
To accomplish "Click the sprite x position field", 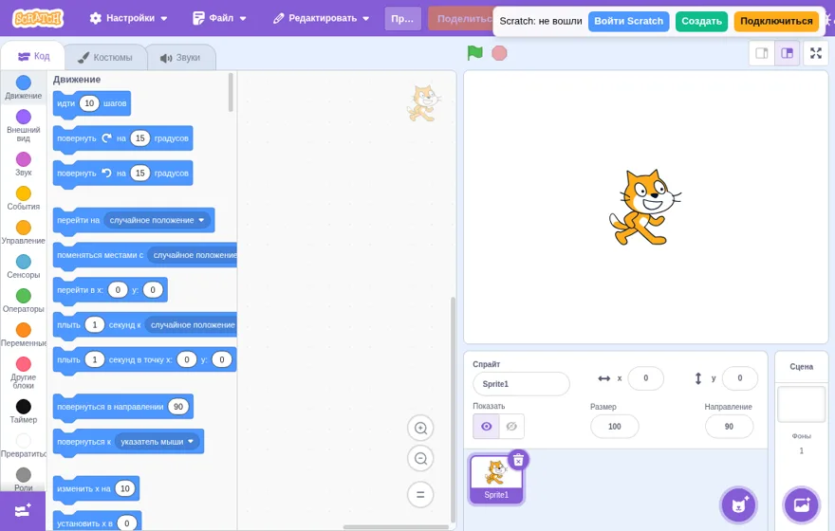I will (645, 378).
